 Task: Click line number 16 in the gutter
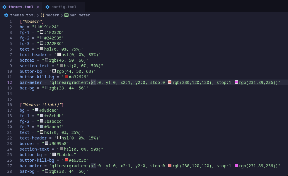[10, 105]
